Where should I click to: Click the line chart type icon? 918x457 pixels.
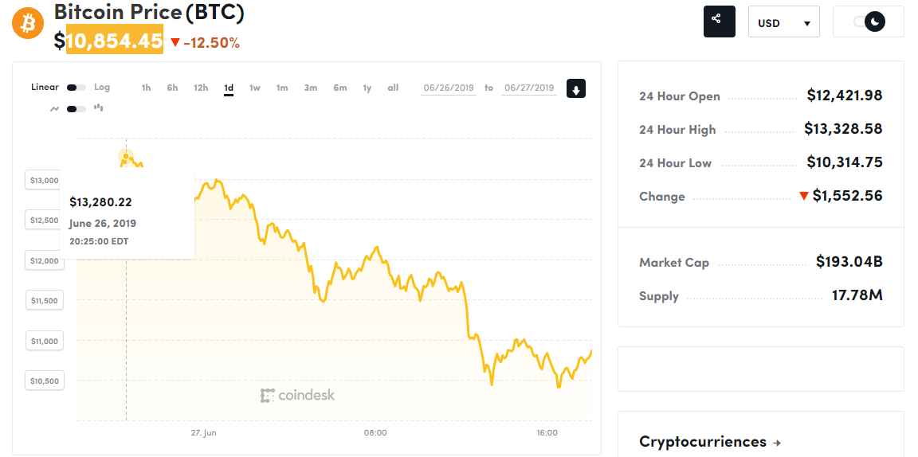(54, 108)
